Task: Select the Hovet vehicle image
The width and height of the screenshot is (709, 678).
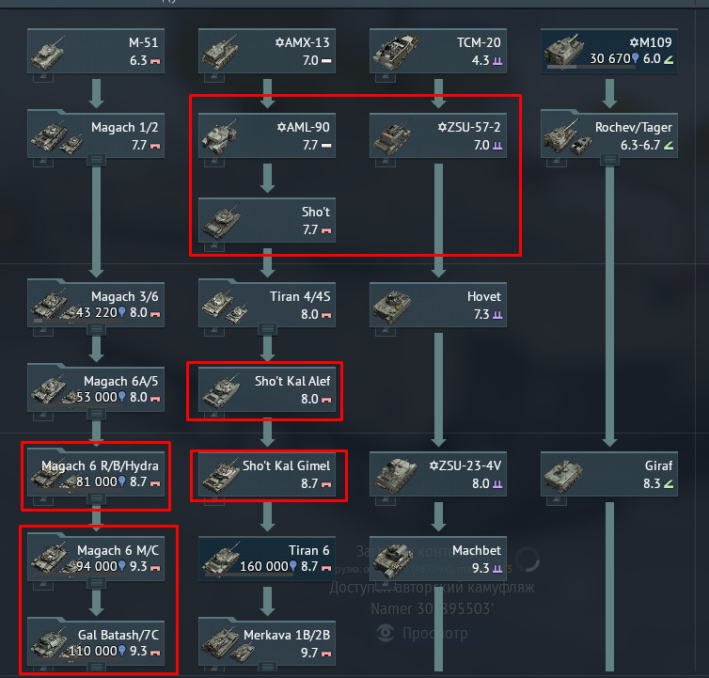Action: pos(392,307)
